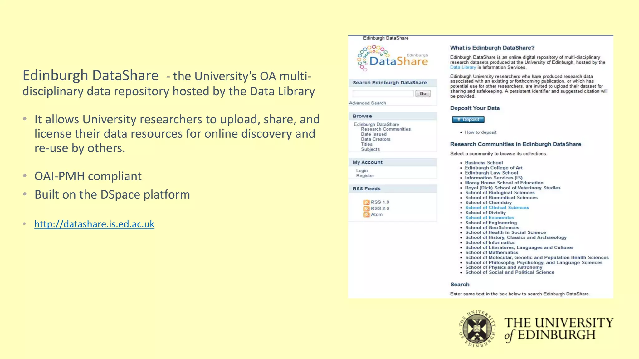This screenshot has width=639, height=359.
Task: Browse by Subjects
Action: pyautogui.click(x=370, y=149)
